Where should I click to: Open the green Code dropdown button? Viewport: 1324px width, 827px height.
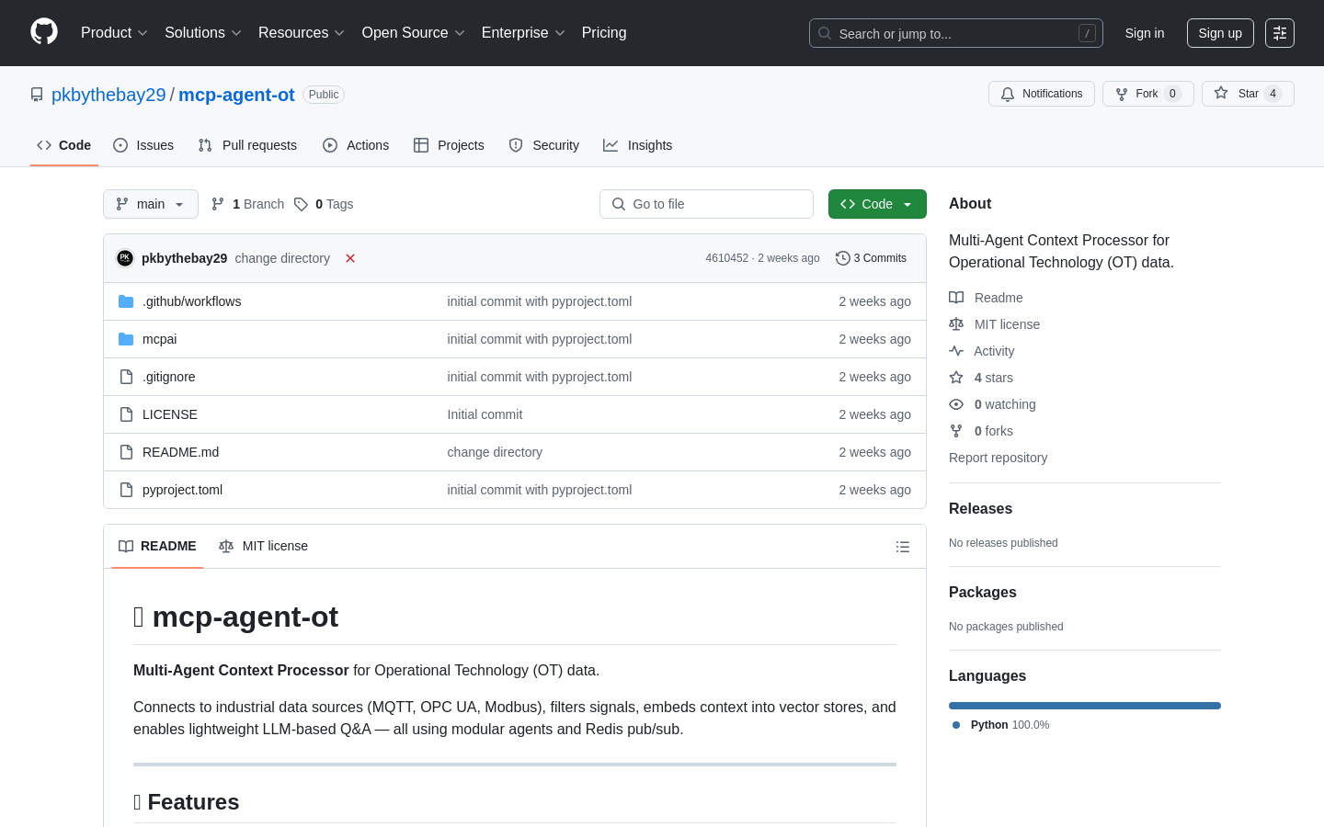877,204
